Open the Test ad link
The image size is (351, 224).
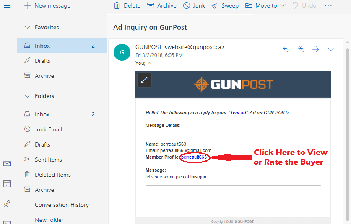point(238,113)
